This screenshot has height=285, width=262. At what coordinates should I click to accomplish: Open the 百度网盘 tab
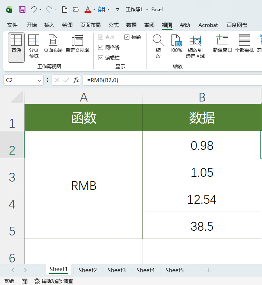pyautogui.click(x=237, y=25)
